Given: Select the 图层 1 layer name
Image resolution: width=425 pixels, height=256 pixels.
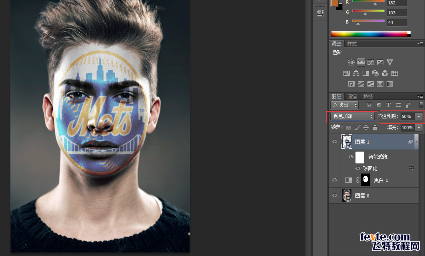Looking at the screenshot, I should [362, 142].
